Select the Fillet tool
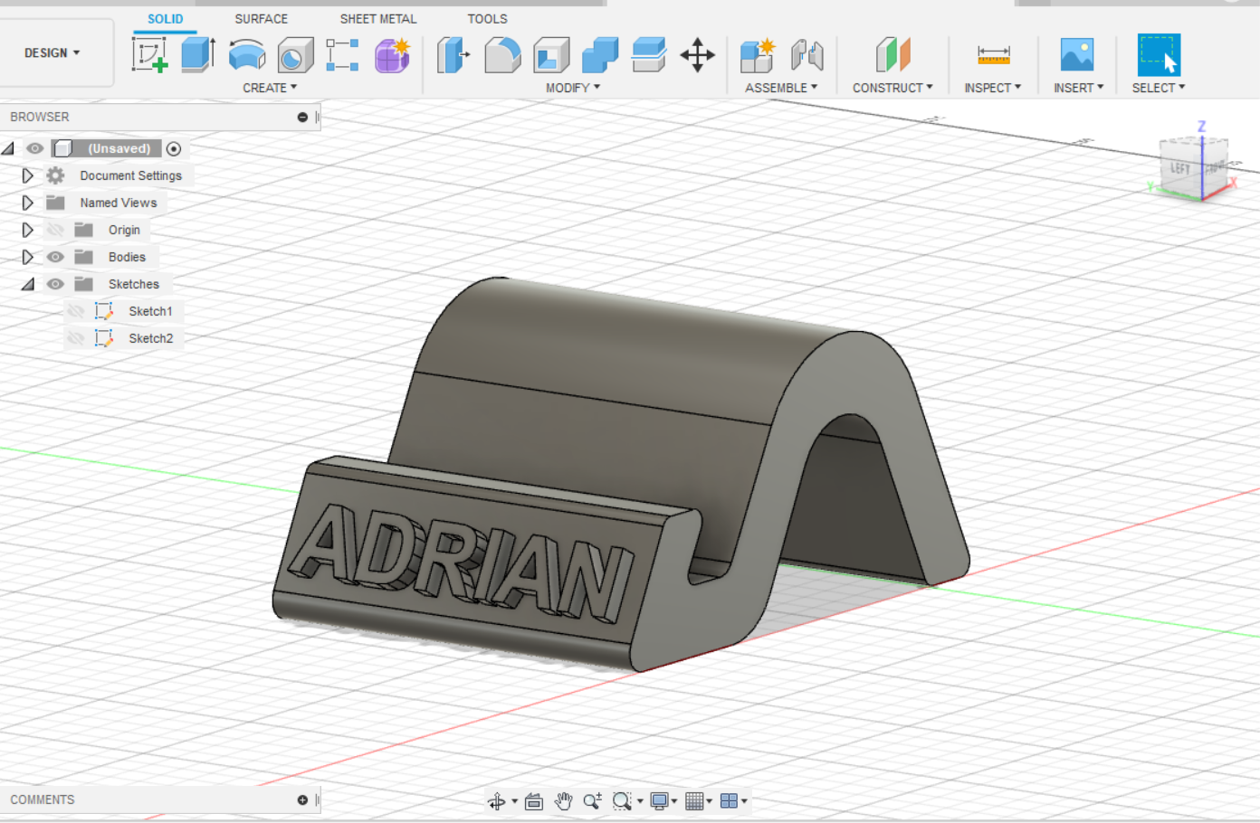This screenshot has height=823, width=1260. pyautogui.click(x=502, y=55)
